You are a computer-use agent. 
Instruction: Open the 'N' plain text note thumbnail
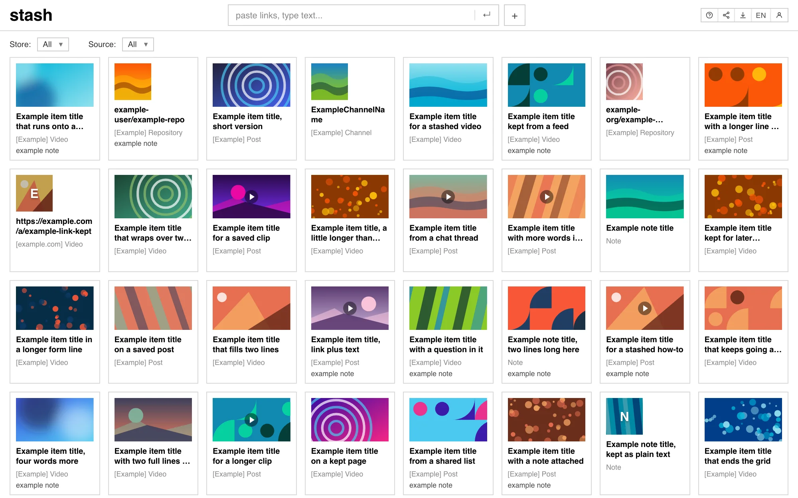click(624, 416)
